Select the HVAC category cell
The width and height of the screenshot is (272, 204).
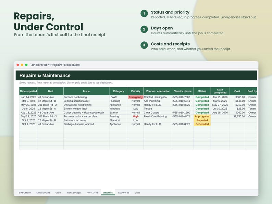click(119, 97)
